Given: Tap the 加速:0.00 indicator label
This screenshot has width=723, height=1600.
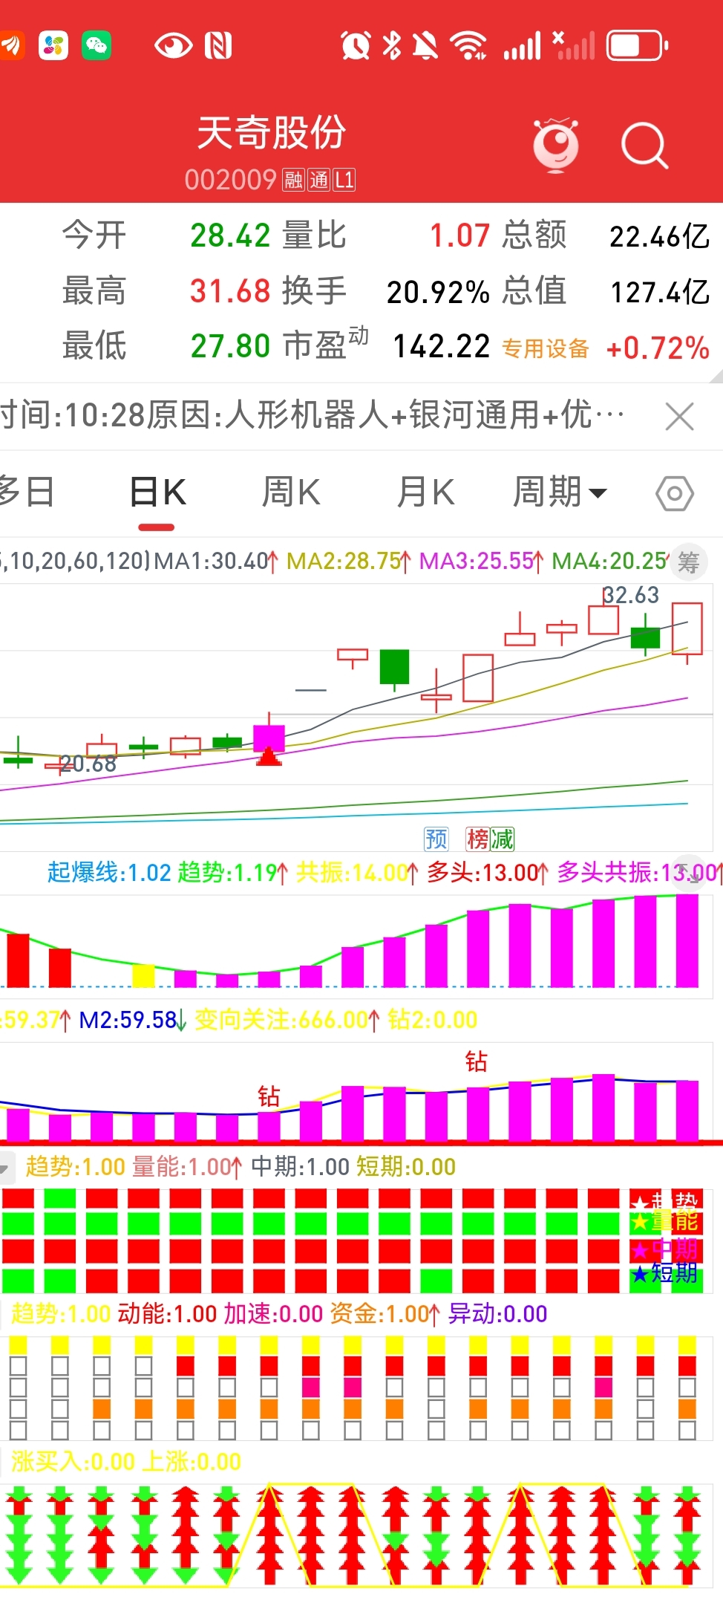Looking at the screenshot, I should coord(273,1314).
